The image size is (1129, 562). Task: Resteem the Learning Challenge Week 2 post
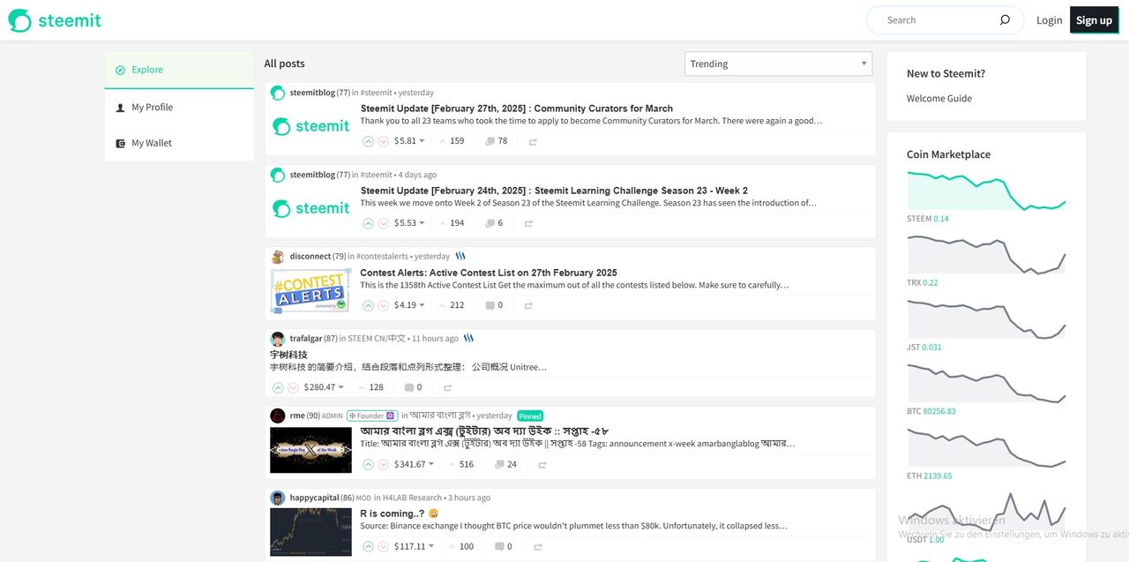[x=528, y=222]
